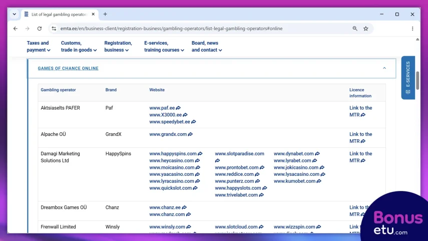Click external-link icon beside www.quickslot.com
Image resolution: width=428 pixels, height=241 pixels.
(x=195, y=188)
